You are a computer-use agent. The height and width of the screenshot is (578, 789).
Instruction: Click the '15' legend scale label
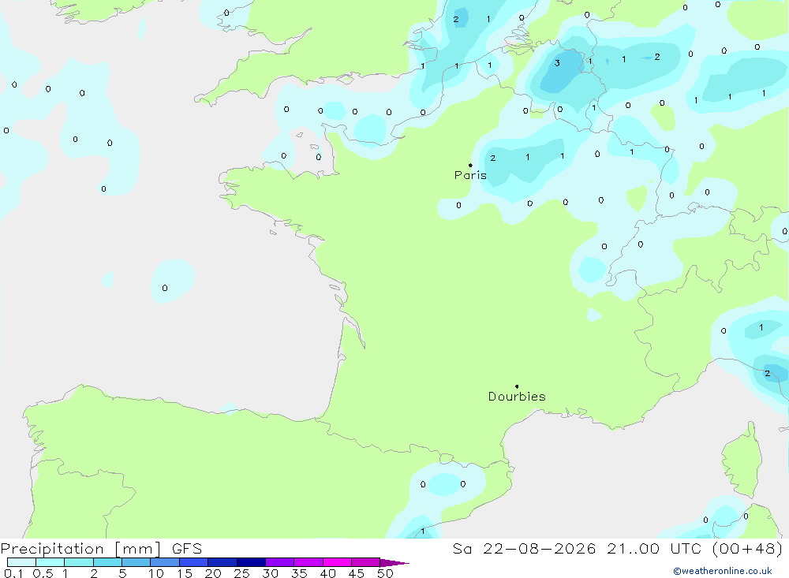185,573
